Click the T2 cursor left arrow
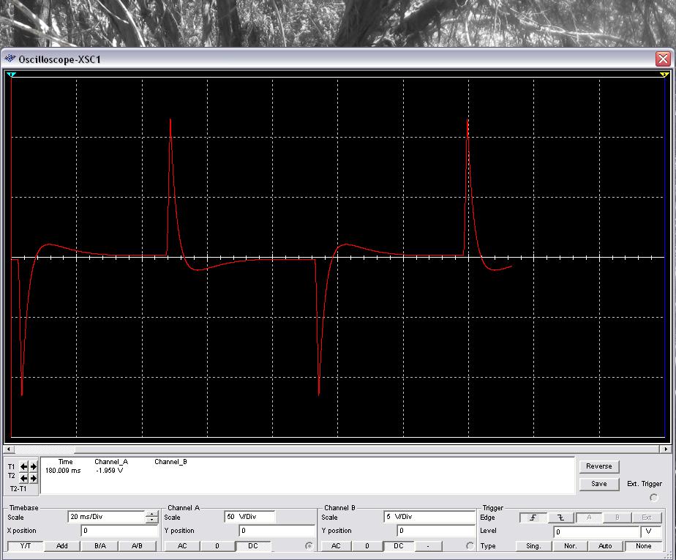This screenshot has width=676, height=560. (x=23, y=478)
